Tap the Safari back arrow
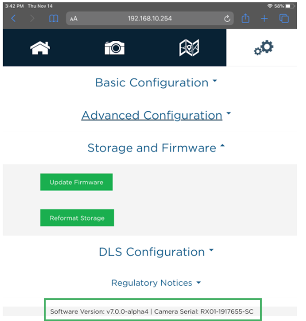This screenshot has height=321, width=306. point(13,19)
